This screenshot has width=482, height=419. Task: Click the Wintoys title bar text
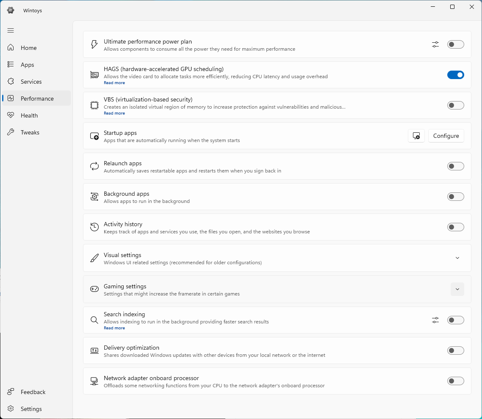point(33,11)
